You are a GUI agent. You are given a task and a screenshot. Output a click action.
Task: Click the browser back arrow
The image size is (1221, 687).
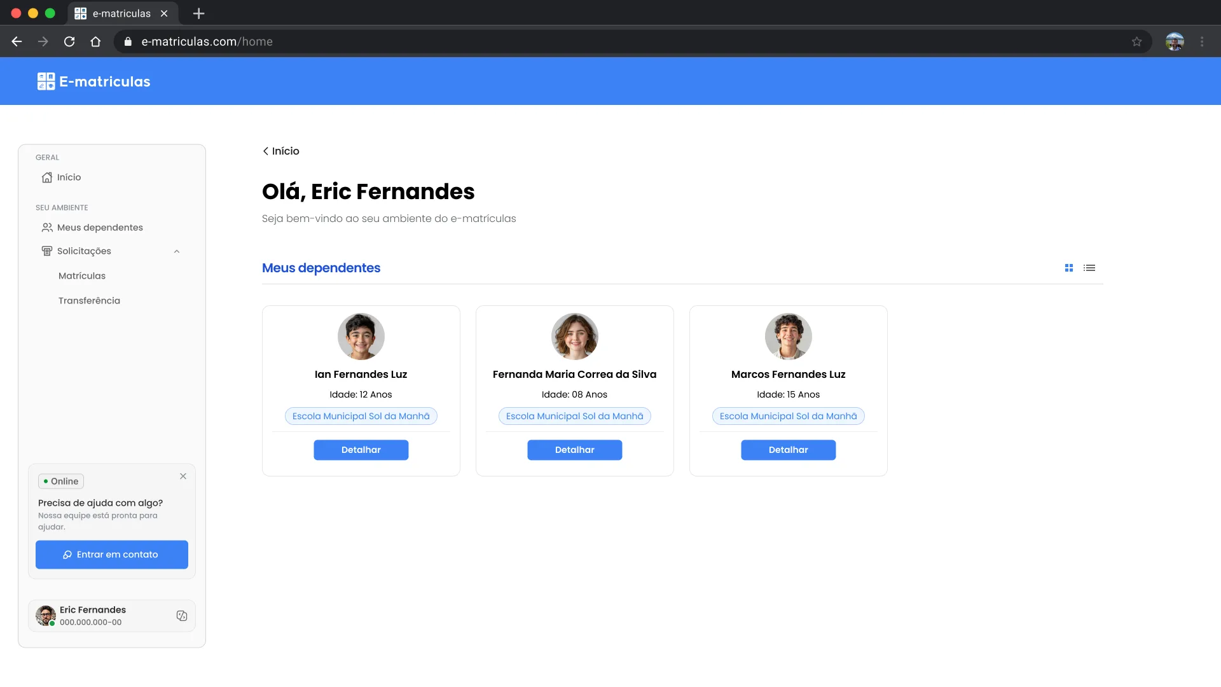pyautogui.click(x=17, y=41)
